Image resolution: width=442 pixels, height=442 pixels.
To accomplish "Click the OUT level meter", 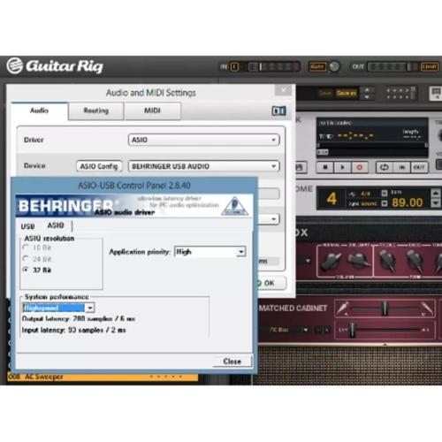I will [392, 67].
